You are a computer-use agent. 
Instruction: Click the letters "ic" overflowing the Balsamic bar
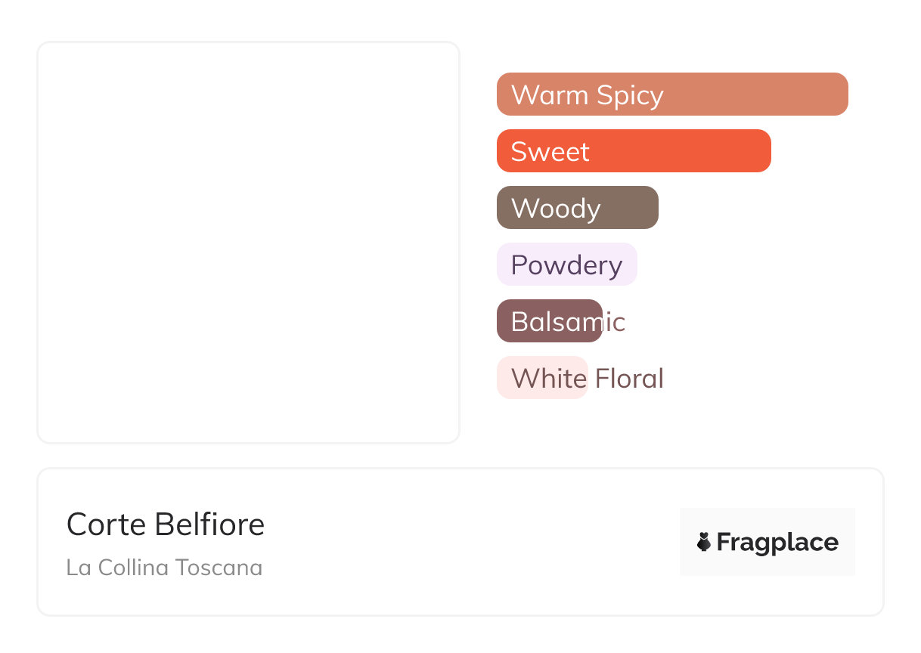pyautogui.click(x=615, y=323)
